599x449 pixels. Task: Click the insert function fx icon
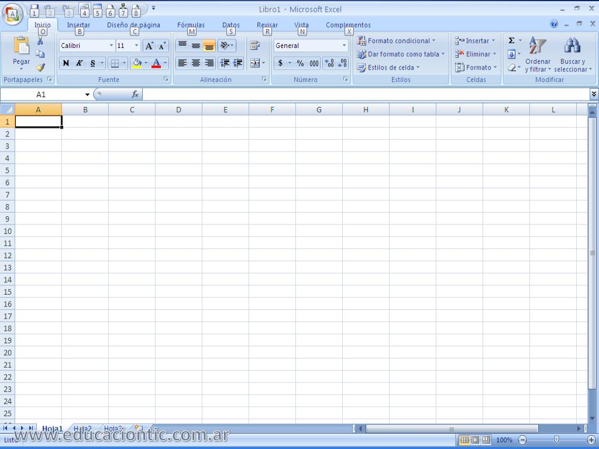coord(135,94)
